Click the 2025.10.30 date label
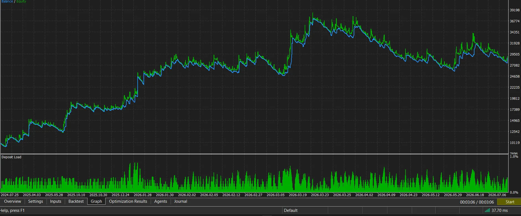The height and width of the screenshot is (216, 521). click(98, 195)
